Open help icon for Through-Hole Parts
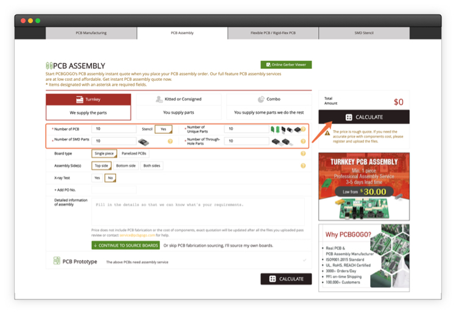The width and height of the screenshot is (456, 314). pyautogui.click(x=303, y=141)
